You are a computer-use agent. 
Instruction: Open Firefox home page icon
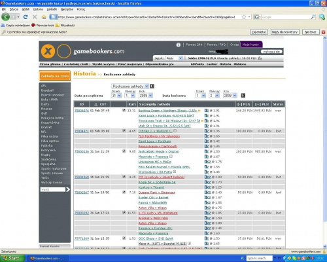tap(44, 17)
